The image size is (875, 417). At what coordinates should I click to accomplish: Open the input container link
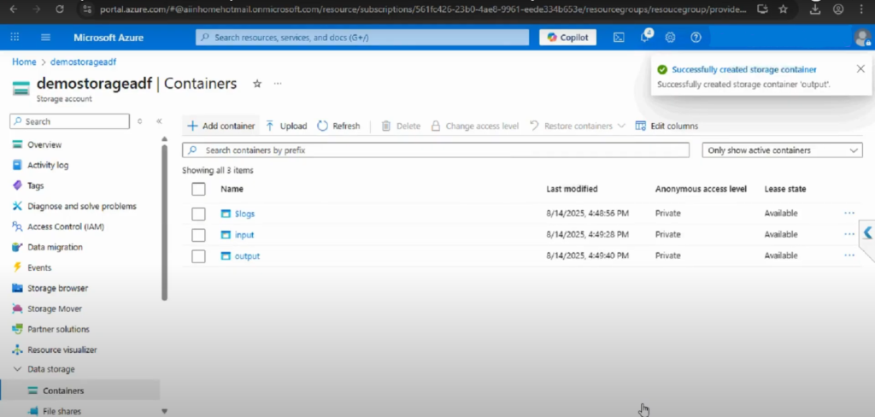(244, 235)
